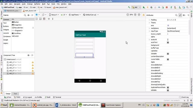This screenshot has height=108, width=193.
Task: Click the Windows Start button
Action: click(4, 105)
